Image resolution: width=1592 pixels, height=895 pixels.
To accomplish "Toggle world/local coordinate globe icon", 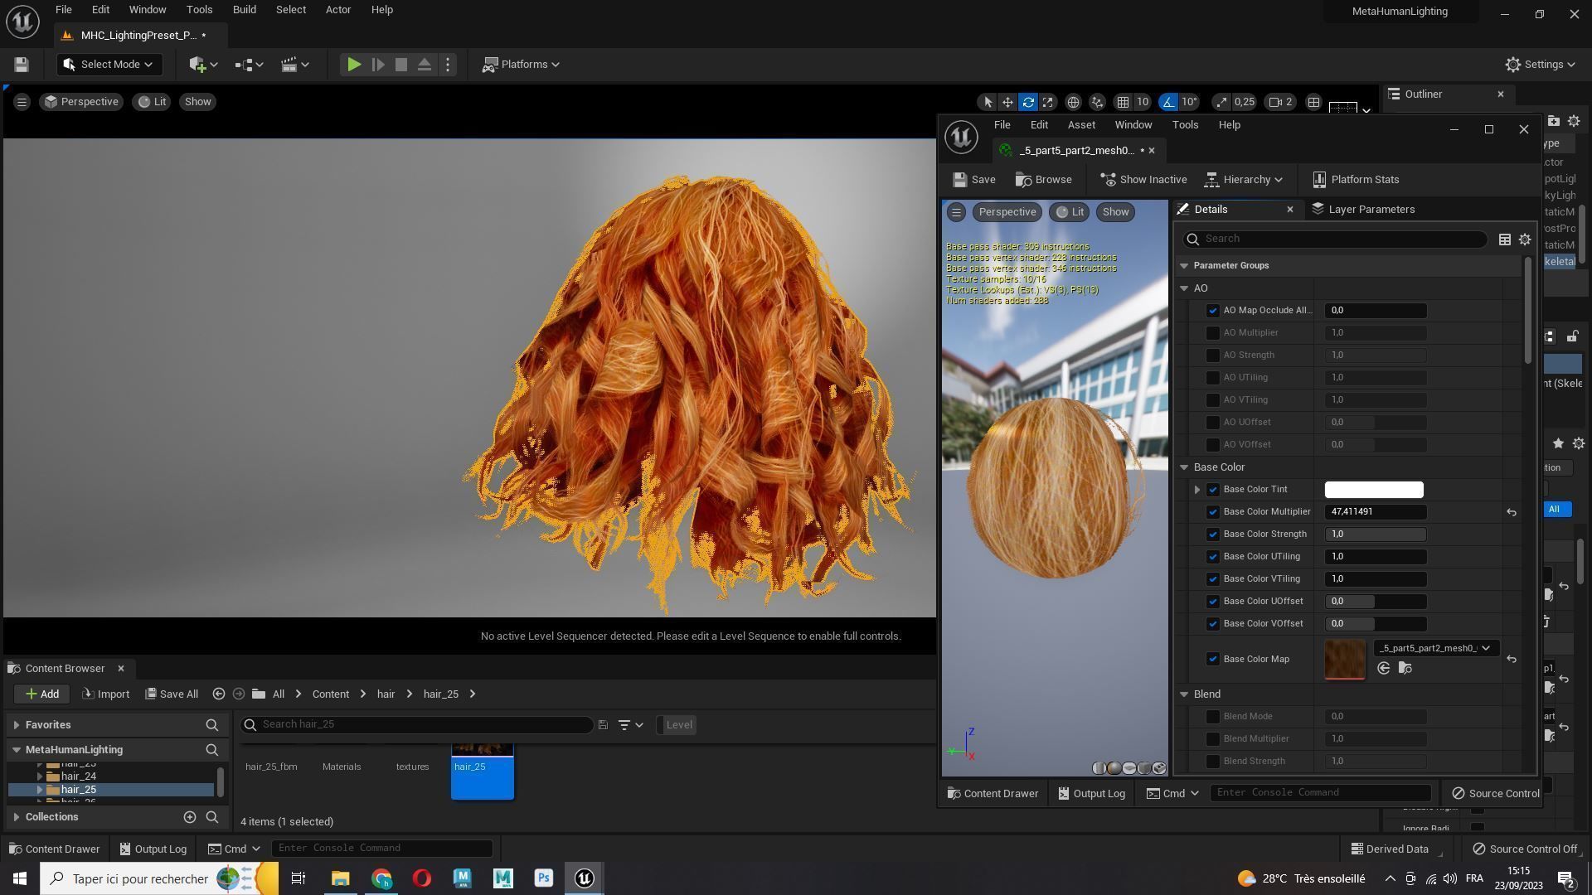I will (1073, 102).
